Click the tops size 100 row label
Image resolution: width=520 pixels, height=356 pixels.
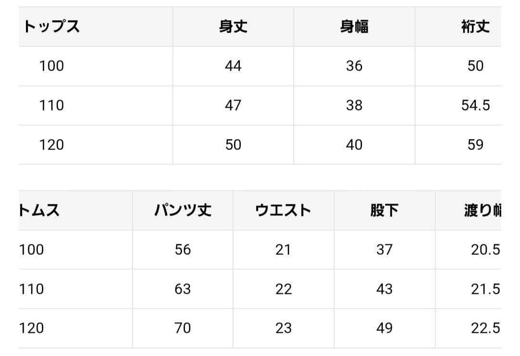pos(52,66)
